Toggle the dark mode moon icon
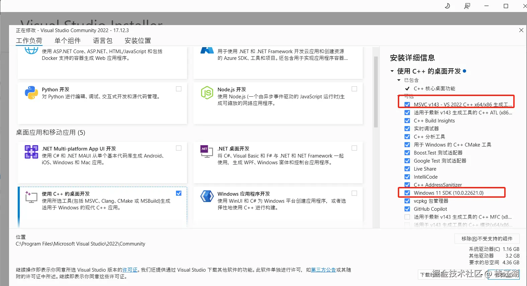 click(x=447, y=6)
